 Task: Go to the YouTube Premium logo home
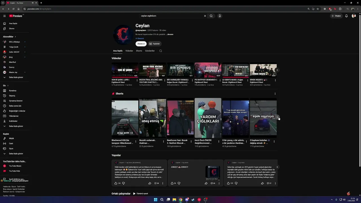tap(16, 16)
